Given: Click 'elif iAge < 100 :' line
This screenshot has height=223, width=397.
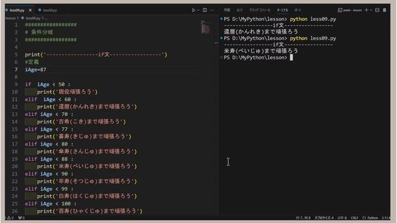Looking at the screenshot, I should click(x=50, y=204).
